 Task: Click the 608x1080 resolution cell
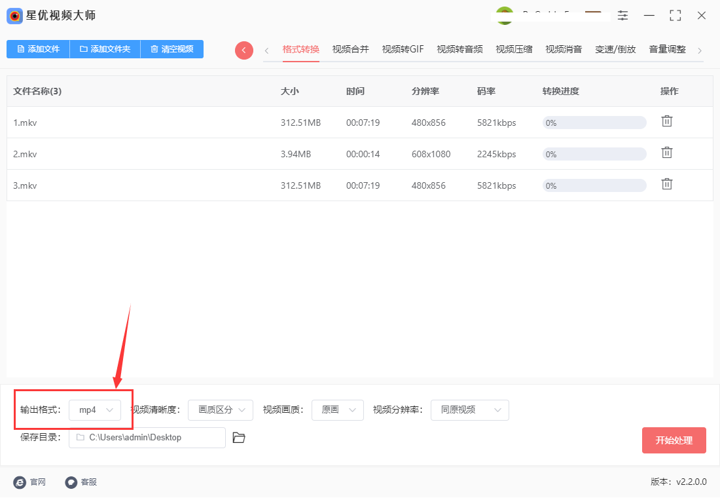pos(431,154)
